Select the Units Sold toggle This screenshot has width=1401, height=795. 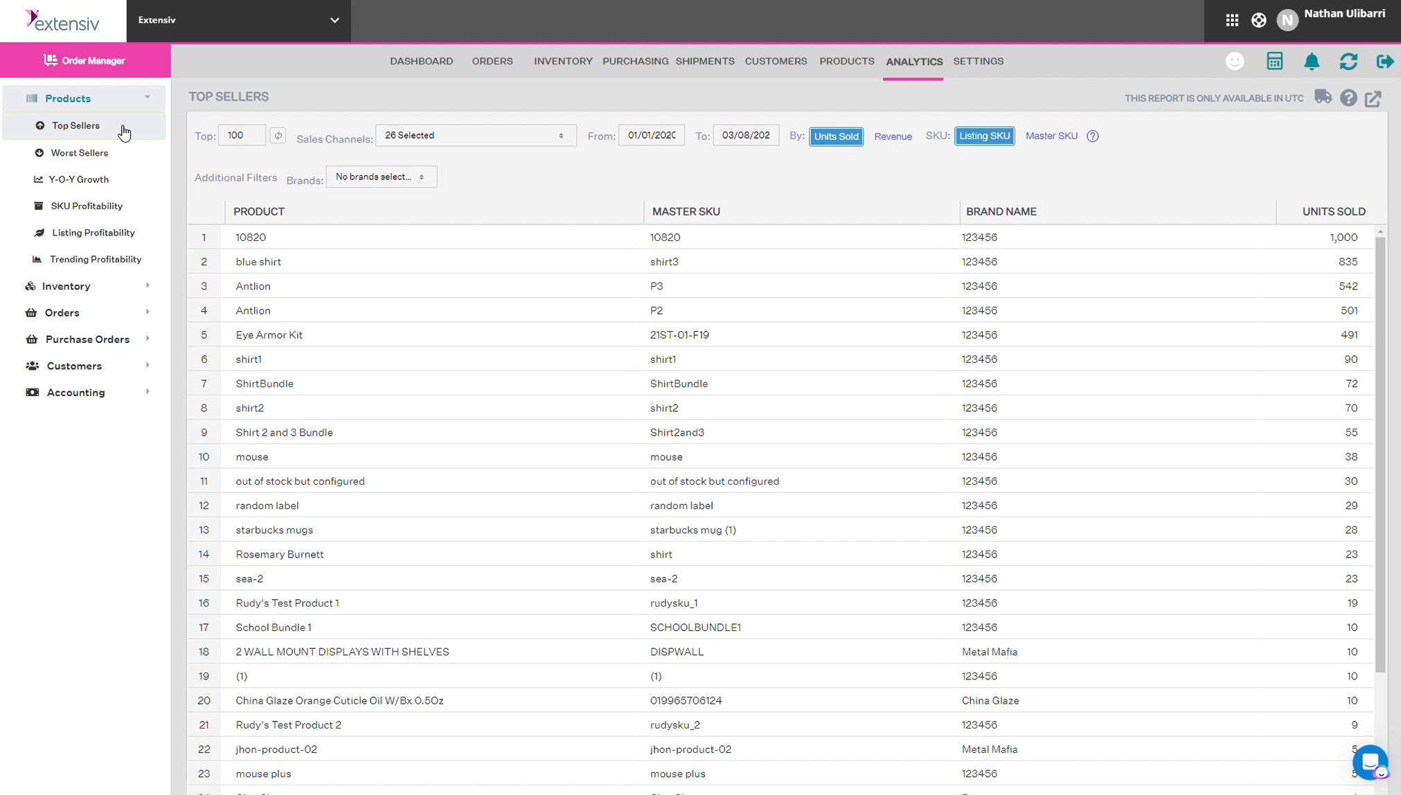[x=835, y=136]
